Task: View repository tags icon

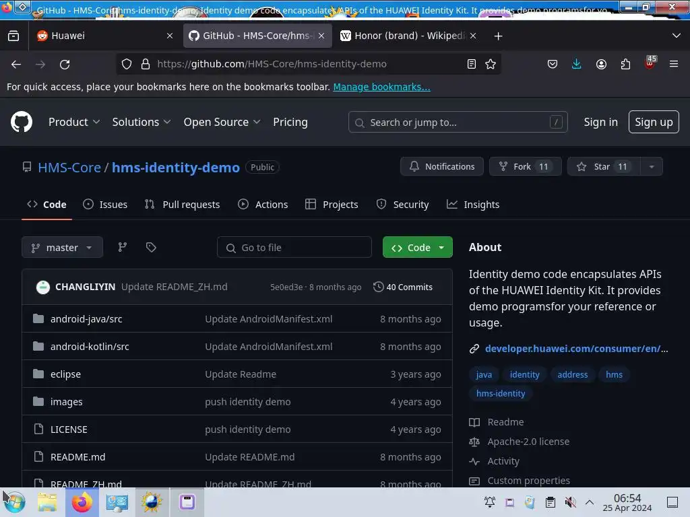Action: click(151, 247)
